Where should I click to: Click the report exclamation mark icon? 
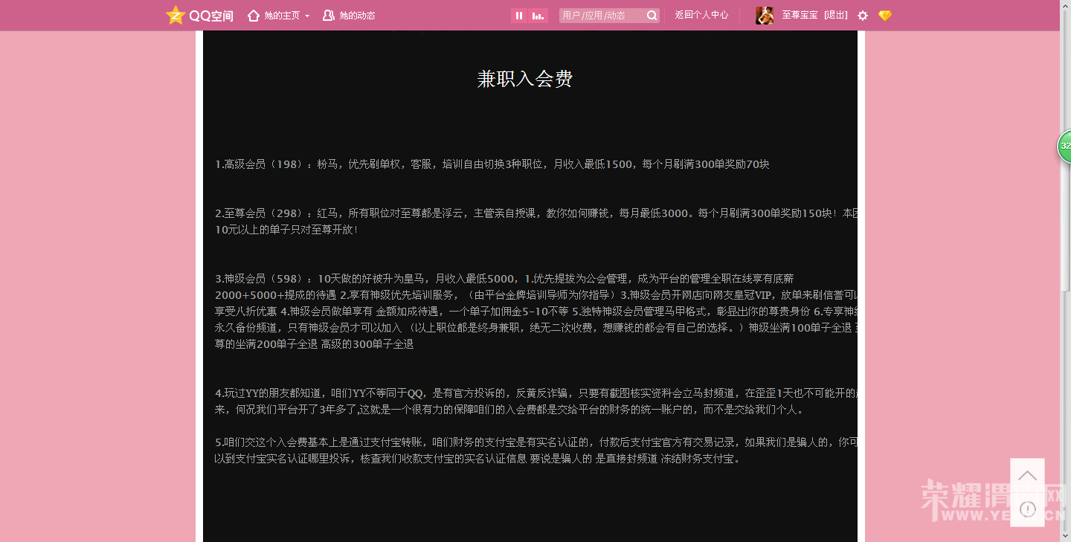1027,509
